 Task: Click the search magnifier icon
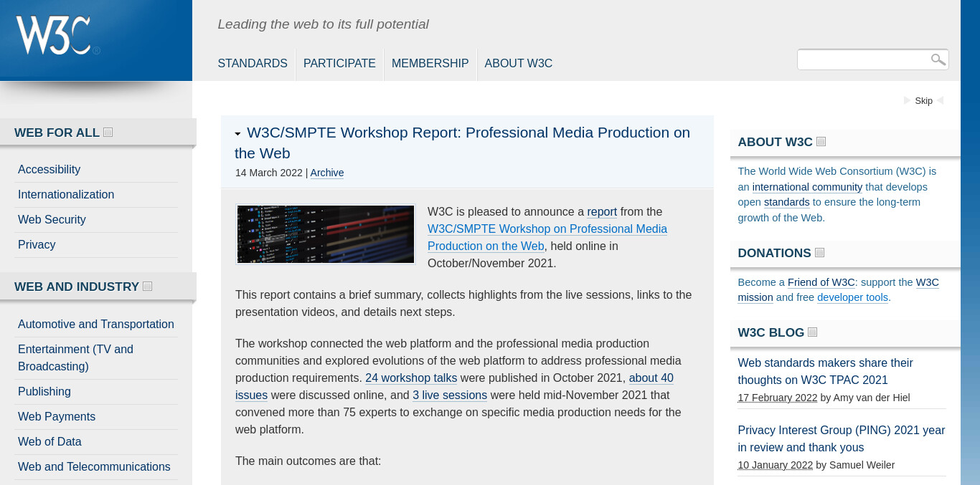point(938,59)
